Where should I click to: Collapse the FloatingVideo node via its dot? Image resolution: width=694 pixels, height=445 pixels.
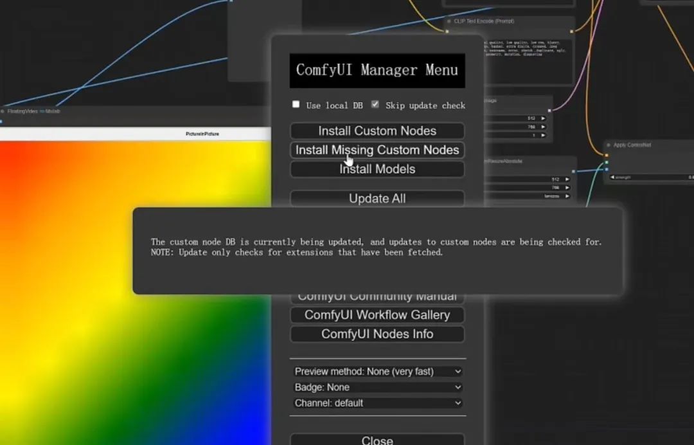pyautogui.click(x=2, y=111)
